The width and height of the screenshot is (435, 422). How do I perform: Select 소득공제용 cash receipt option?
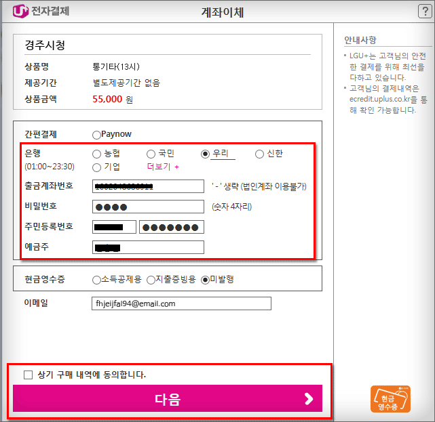click(x=96, y=280)
